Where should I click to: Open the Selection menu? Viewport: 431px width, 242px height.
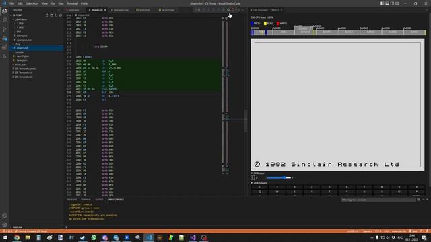(32, 3)
